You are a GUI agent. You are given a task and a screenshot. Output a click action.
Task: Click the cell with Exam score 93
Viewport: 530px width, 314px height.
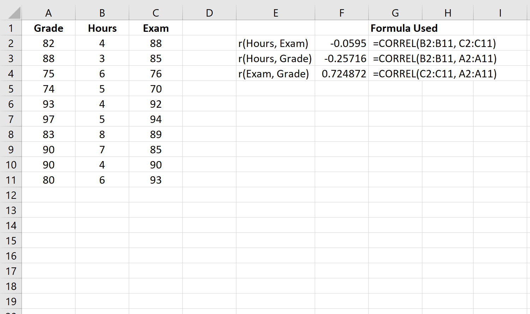click(155, 180)
